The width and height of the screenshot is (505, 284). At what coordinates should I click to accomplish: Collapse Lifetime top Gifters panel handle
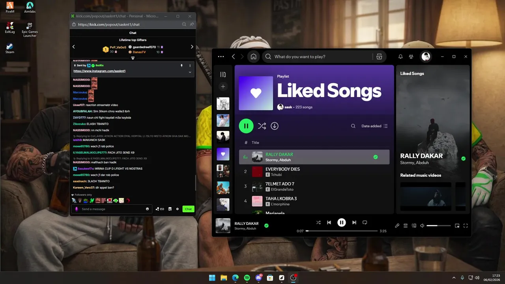133,58
